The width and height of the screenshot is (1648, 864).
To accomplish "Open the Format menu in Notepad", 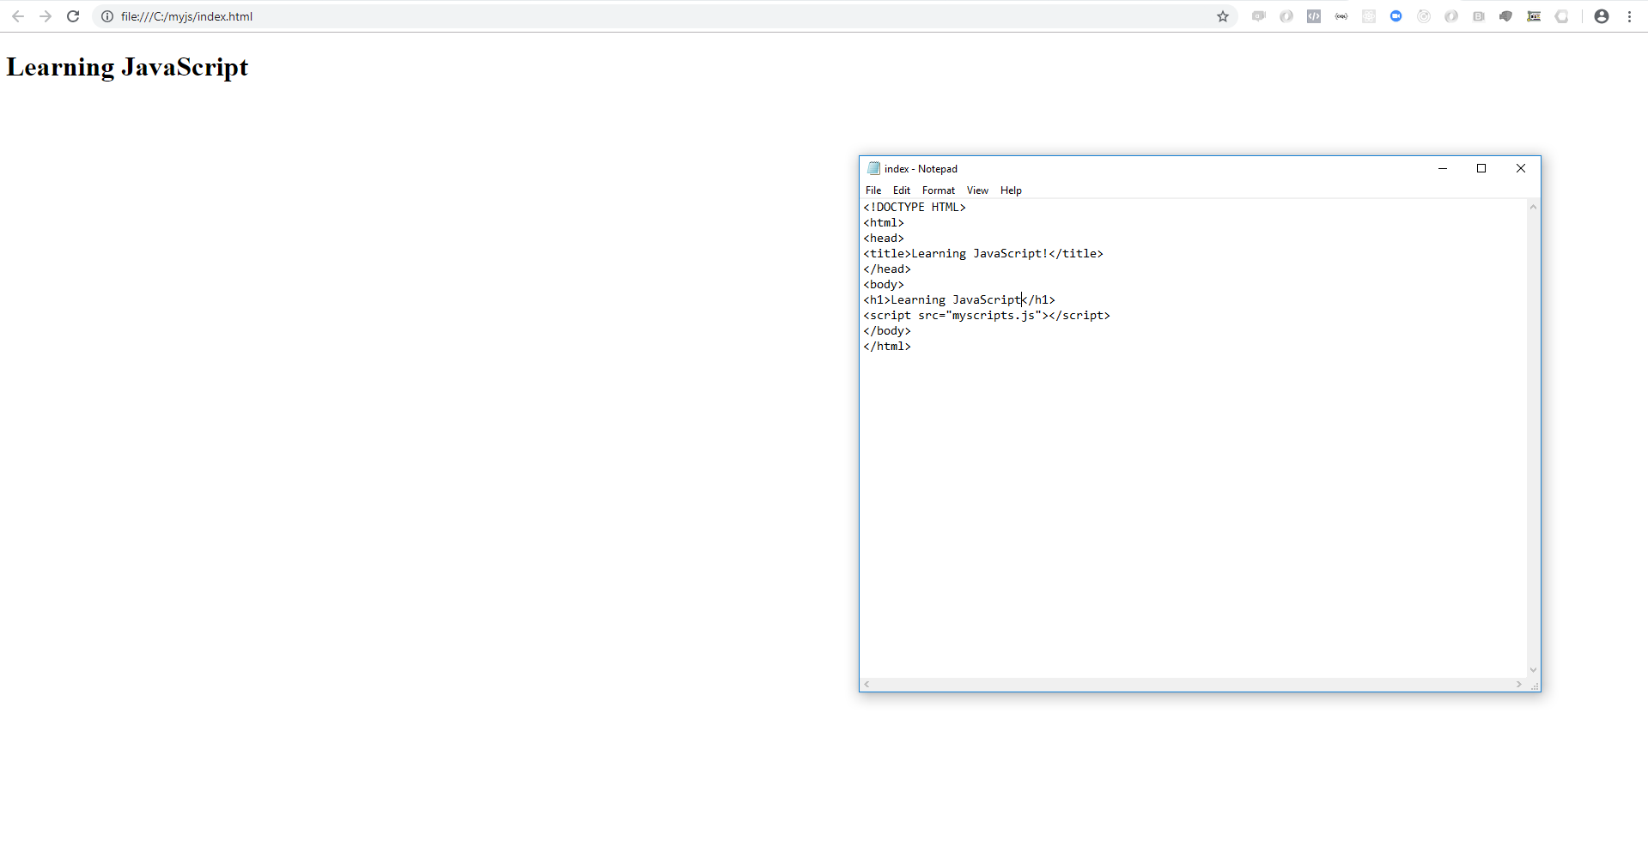I will pos(939,190).
